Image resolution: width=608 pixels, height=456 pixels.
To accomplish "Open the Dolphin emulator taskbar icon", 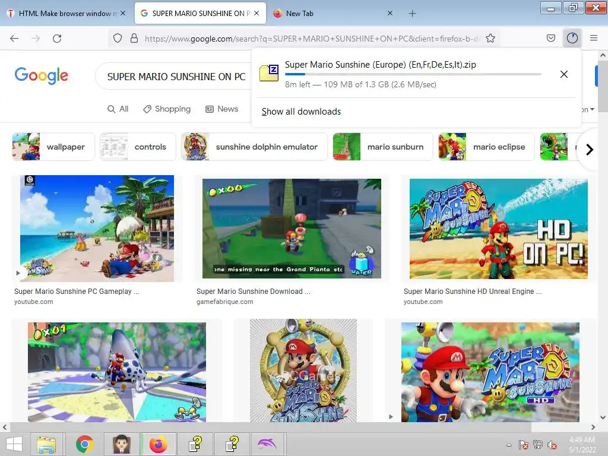I will (268, 444).
